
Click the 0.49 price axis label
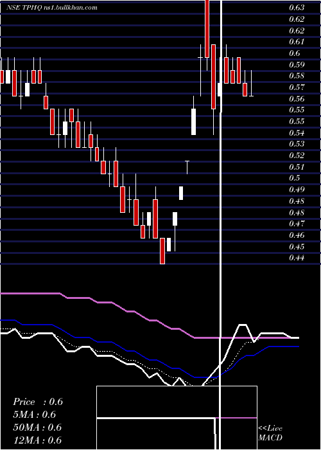click(x=297, y=190)
